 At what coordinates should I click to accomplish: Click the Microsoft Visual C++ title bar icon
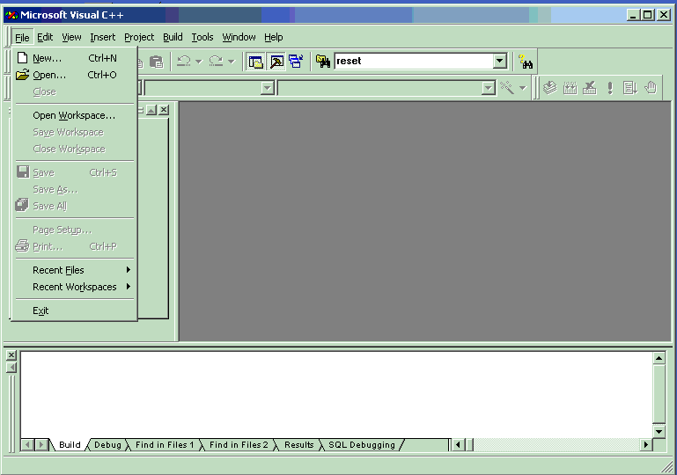click(11, 15)
